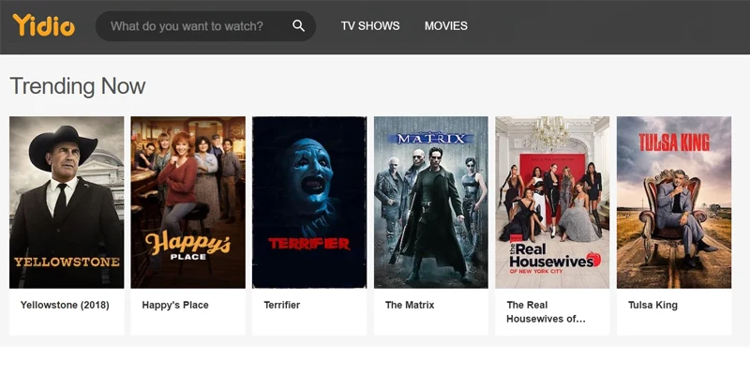Open the TV SHOWS menu

[370, 26]
